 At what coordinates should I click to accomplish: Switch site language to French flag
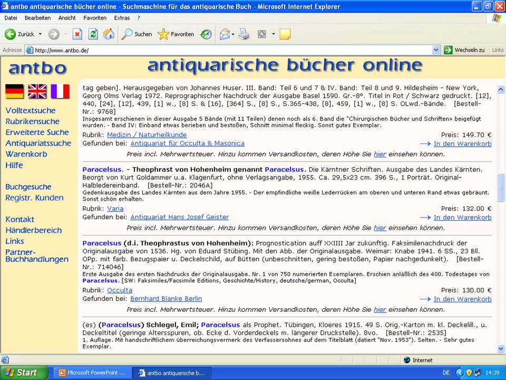click(60, 91)
